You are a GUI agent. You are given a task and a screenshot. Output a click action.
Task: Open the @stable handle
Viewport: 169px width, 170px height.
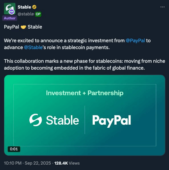pos(26,14)
